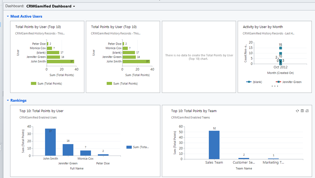Image resolution: width=315 pixels, height=178 pixels.
Task: Click green Jennifer Green bar in leftmost chart
Action: (x=54, y=57)
